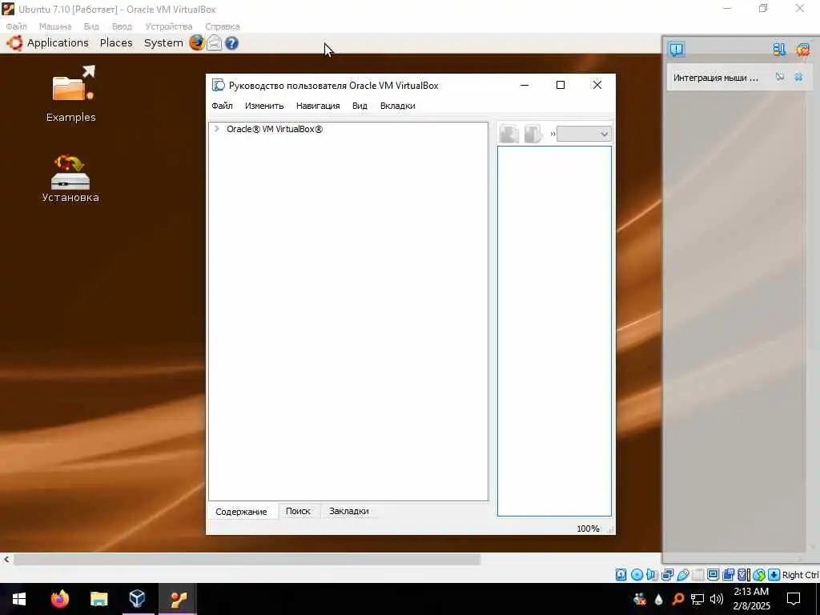Image resolution: width=820 pixels, height=615 pixels.
Task: Launch Firefox from the Windows taskbar
Action: click(x=60, y=599)
